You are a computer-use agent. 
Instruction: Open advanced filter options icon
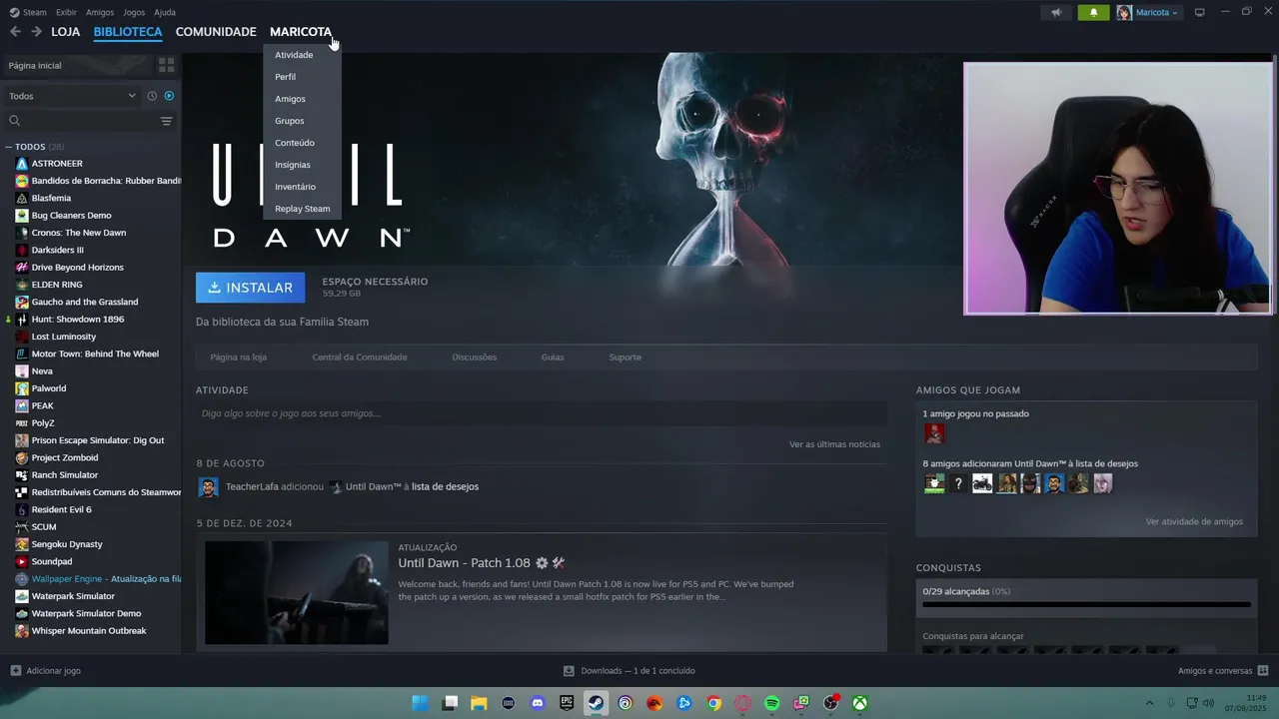point(166,121)
